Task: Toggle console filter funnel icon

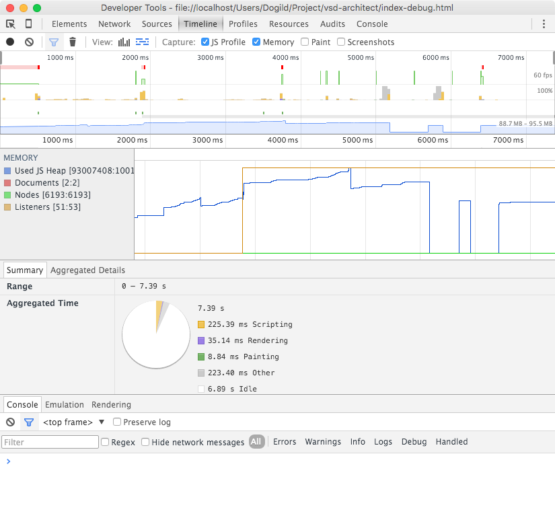Action: click(29, 422)
